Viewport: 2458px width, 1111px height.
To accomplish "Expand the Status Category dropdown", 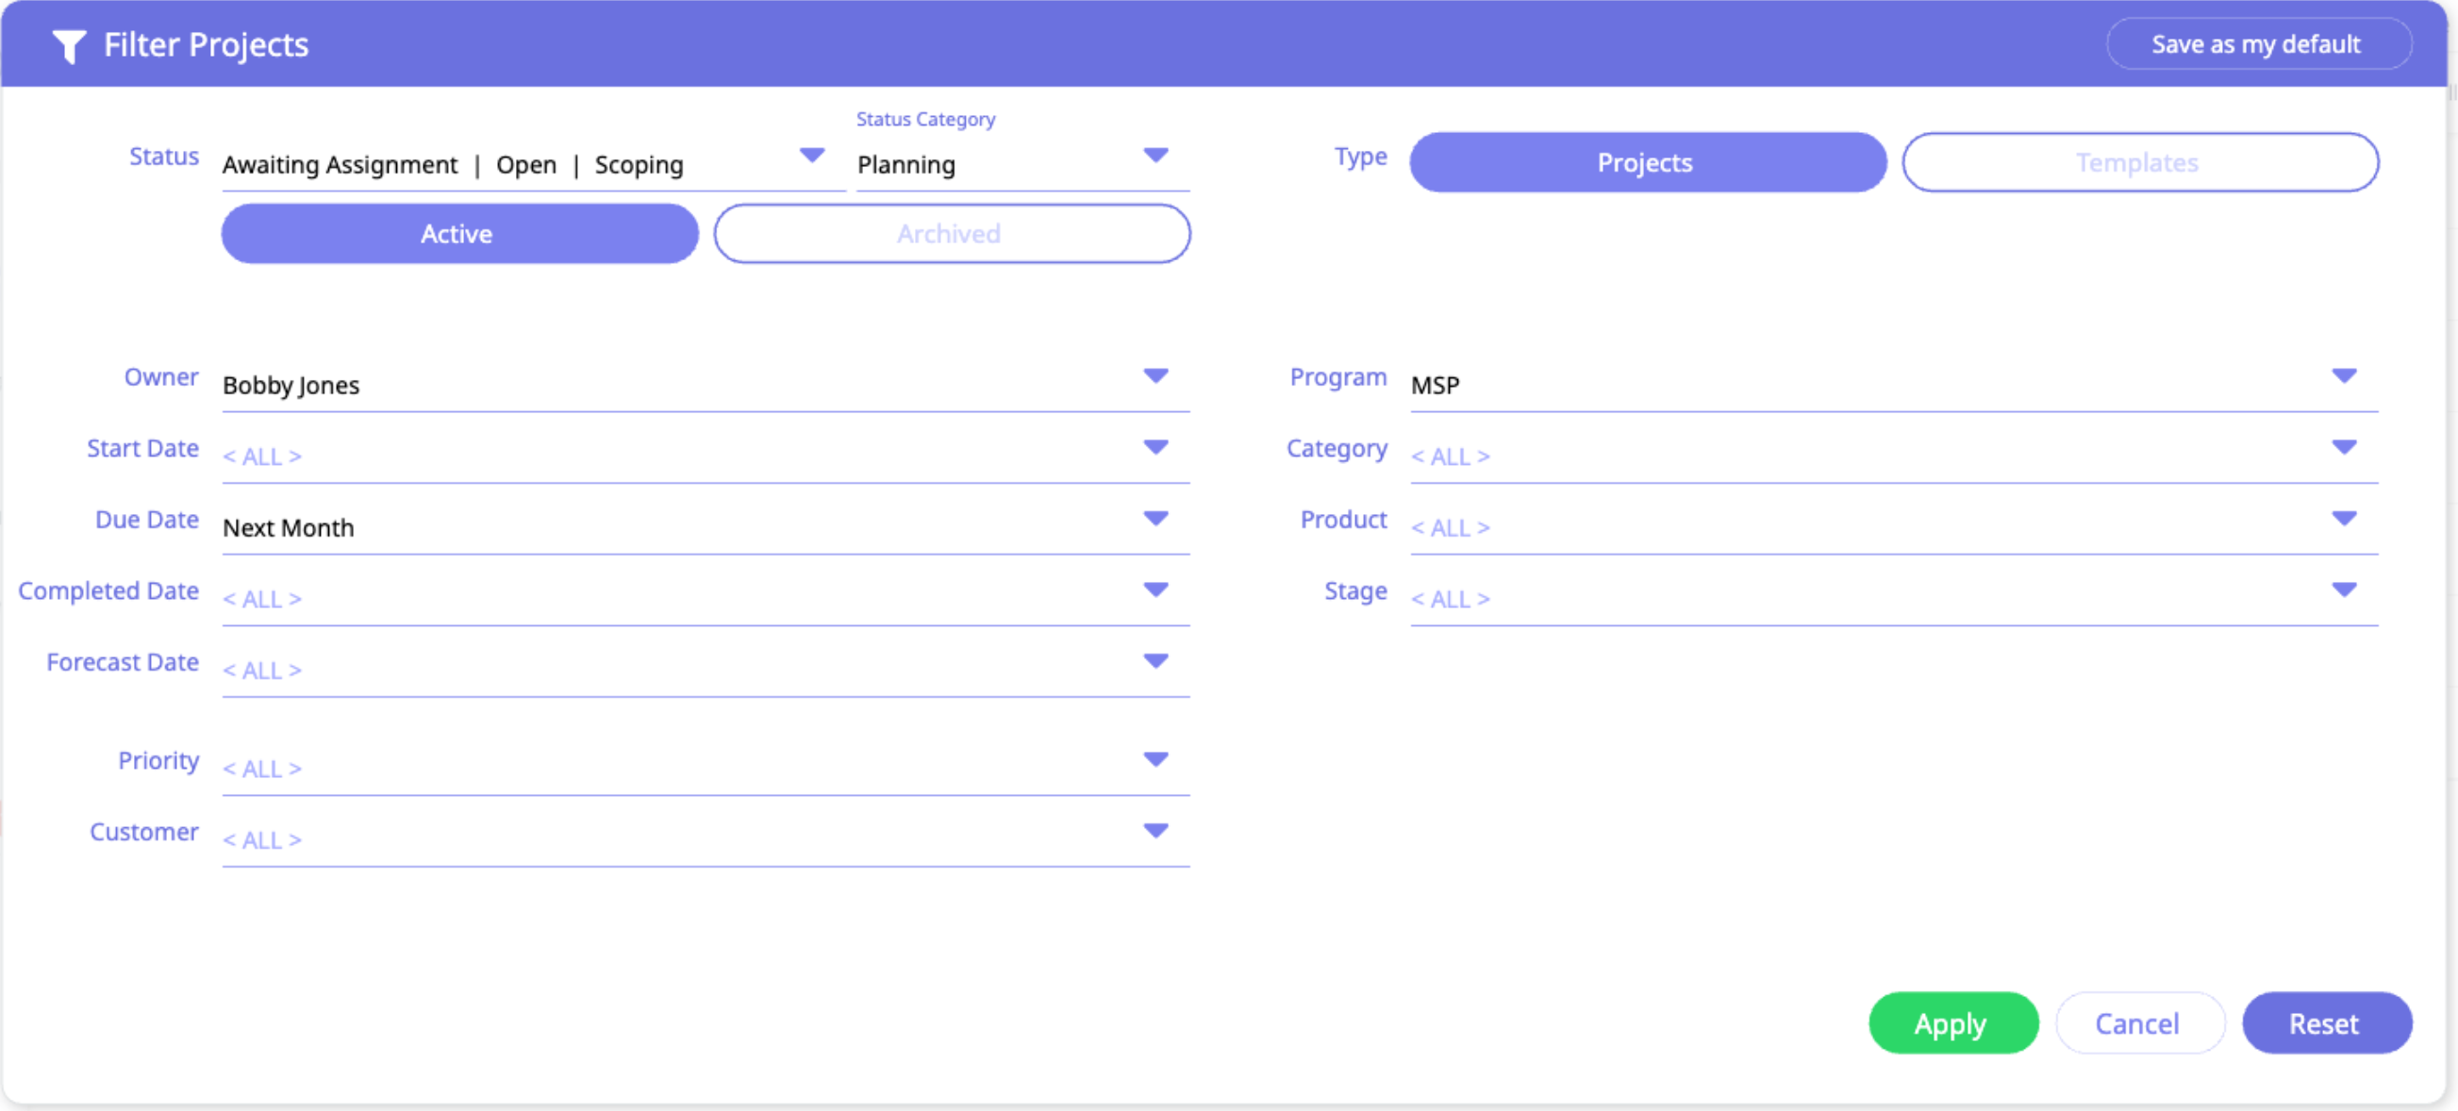I will [1154, 156].
